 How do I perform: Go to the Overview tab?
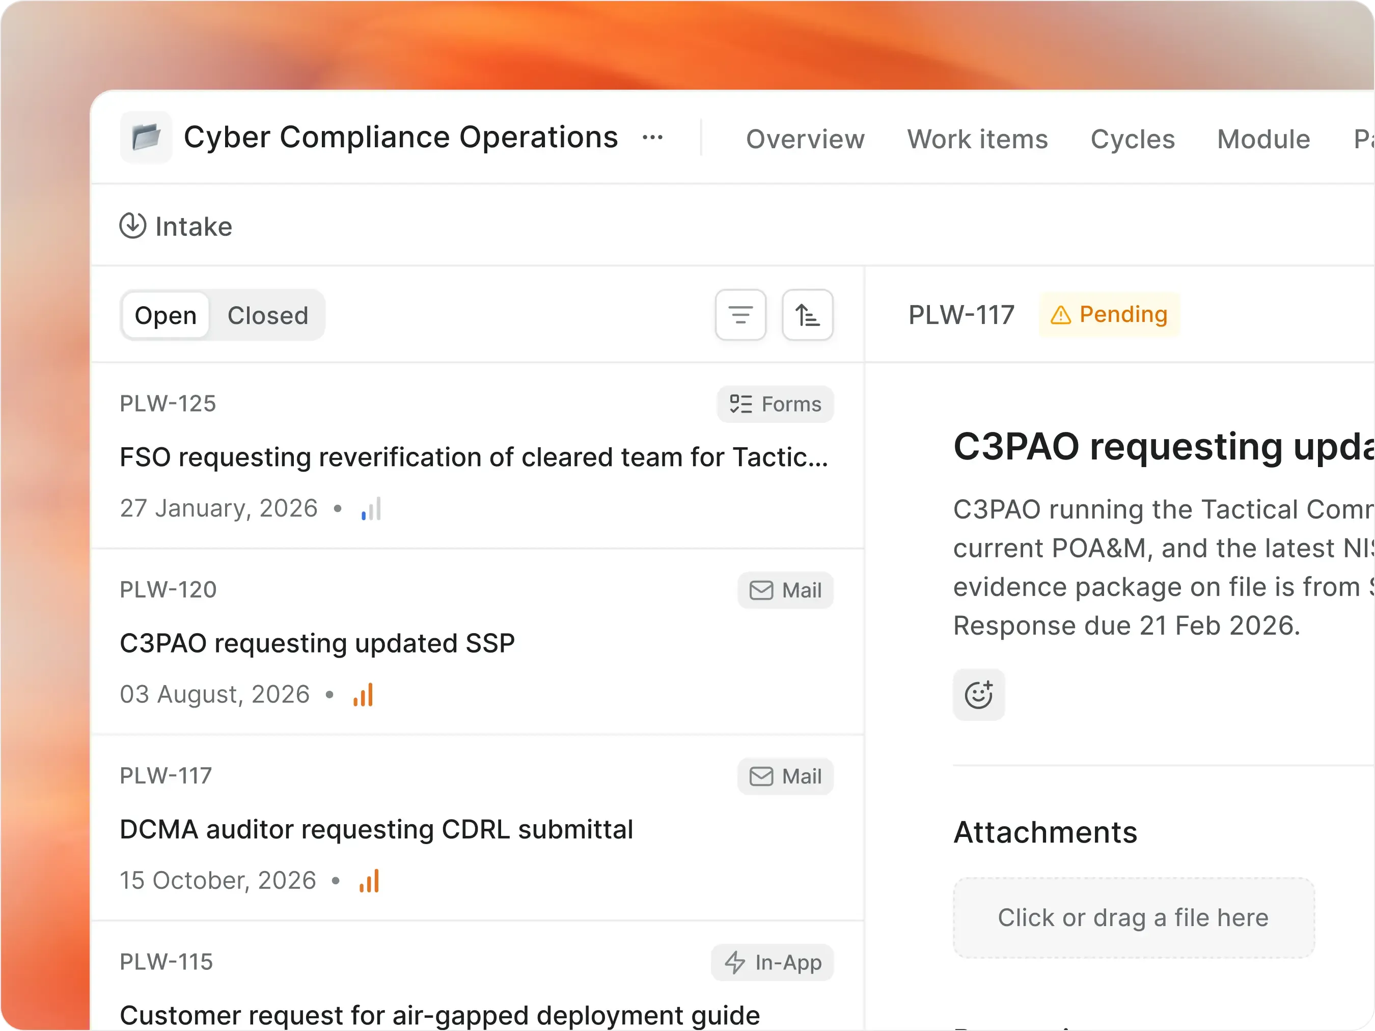tap(805, 139)
